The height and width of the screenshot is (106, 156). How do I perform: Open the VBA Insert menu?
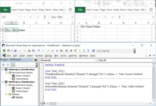(30, 56)
